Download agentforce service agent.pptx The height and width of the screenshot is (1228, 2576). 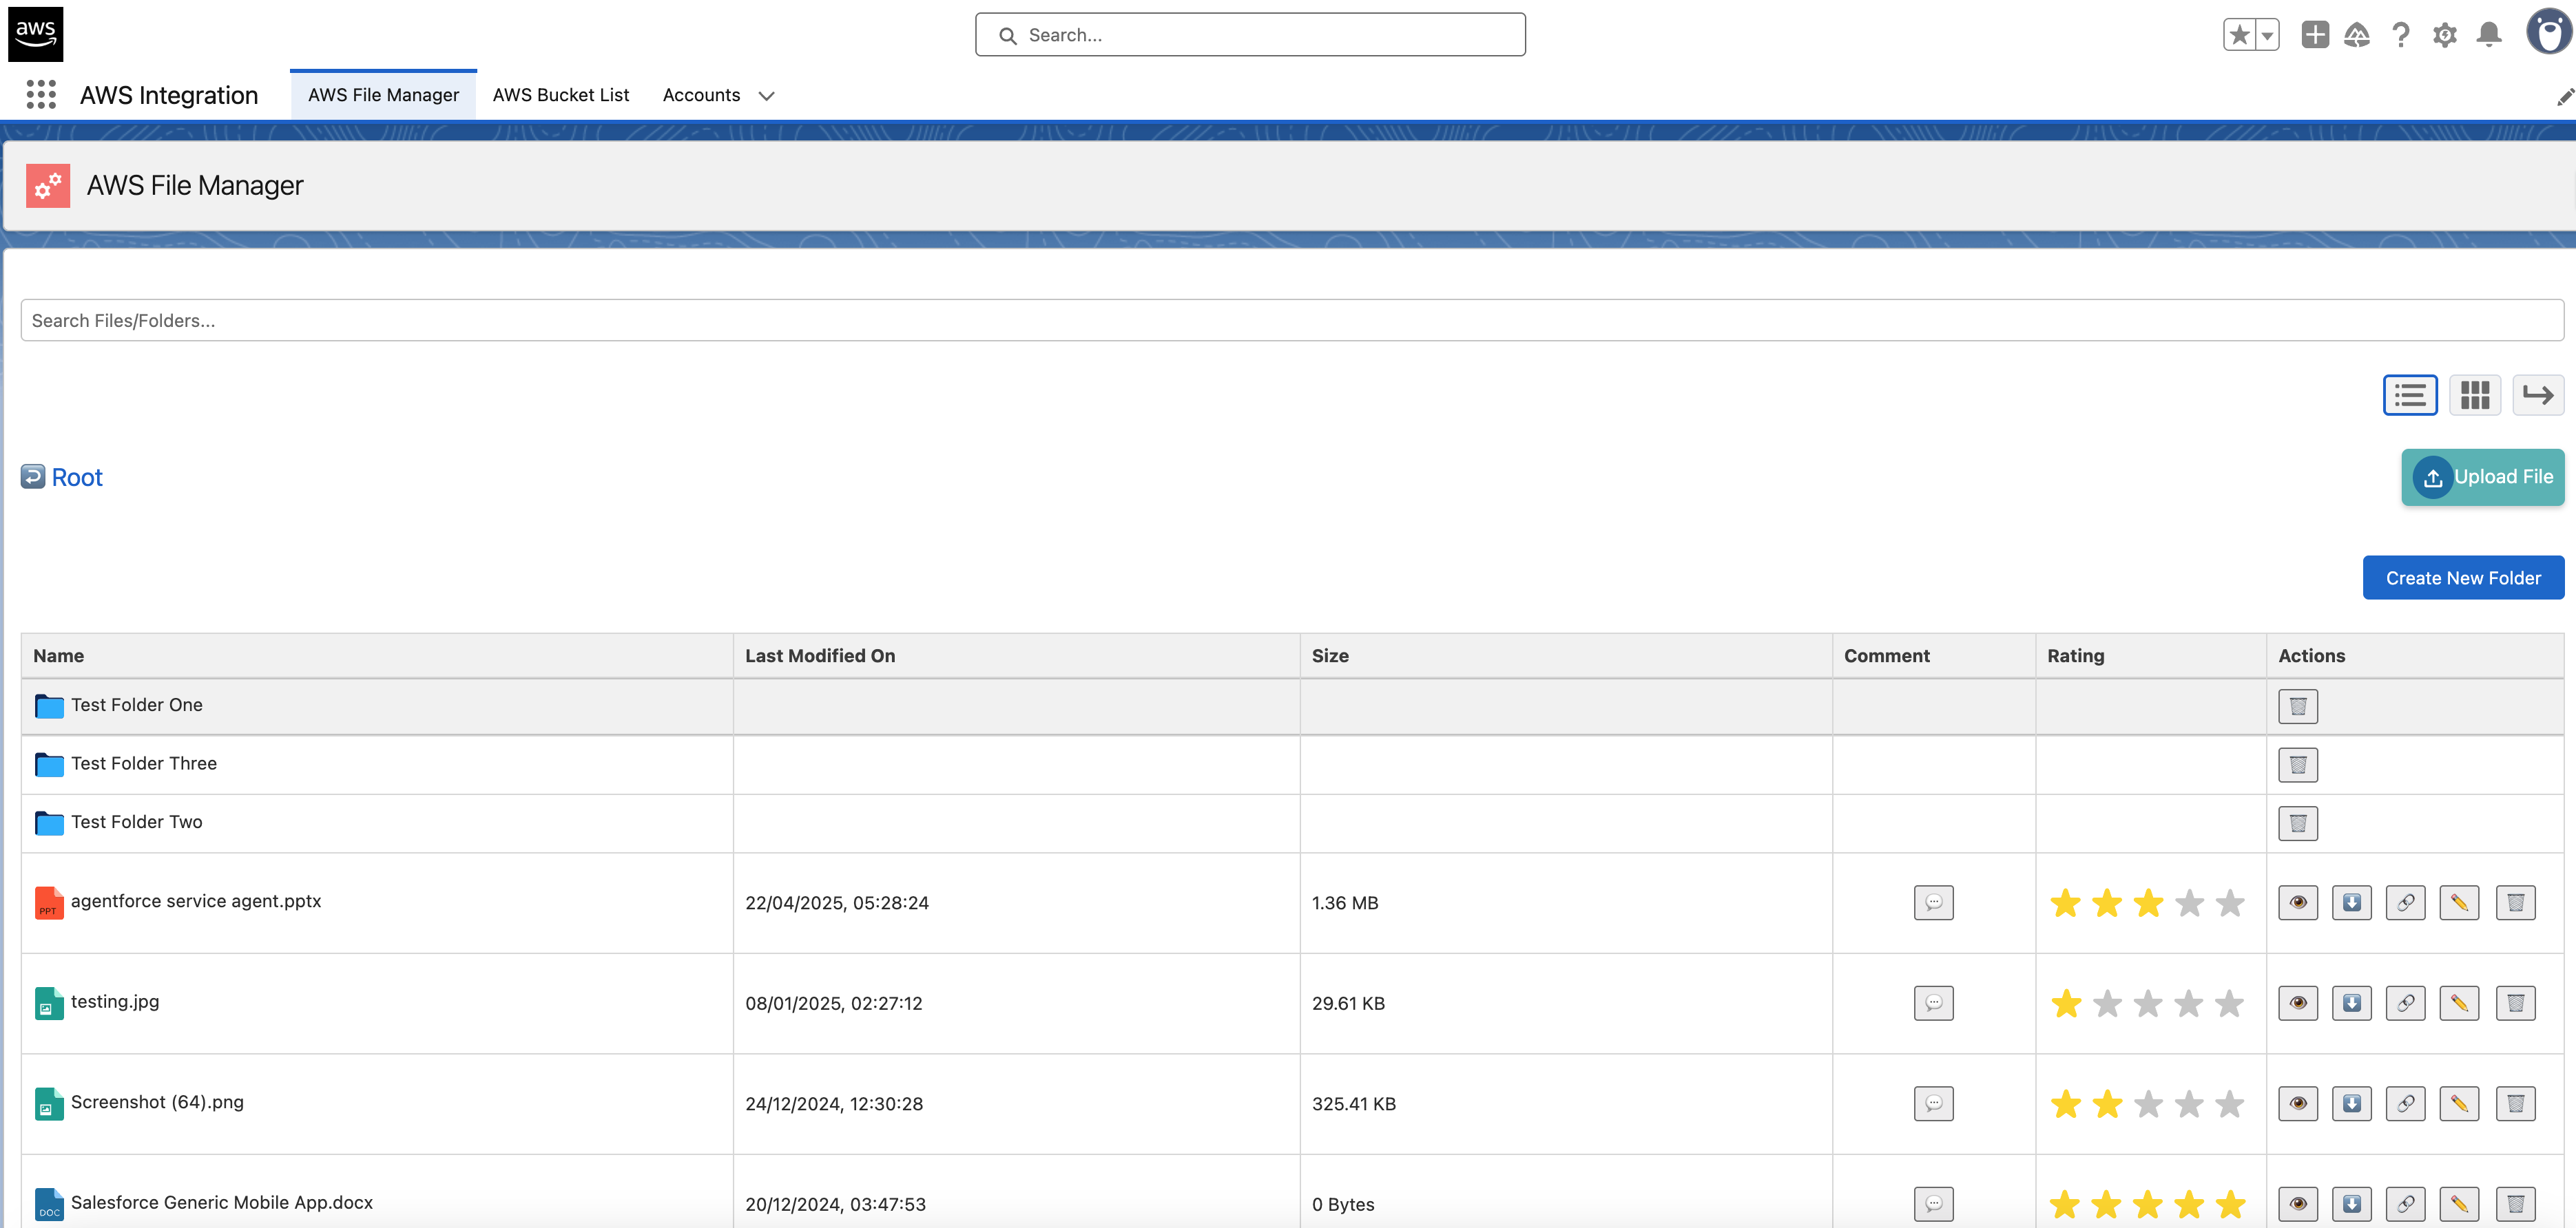[x=2352, y=903]
